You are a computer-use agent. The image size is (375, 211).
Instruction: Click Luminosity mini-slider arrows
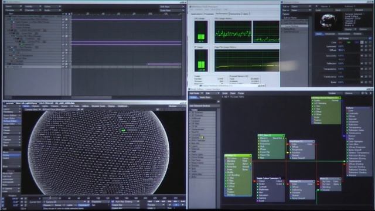[x=362, y=46]
